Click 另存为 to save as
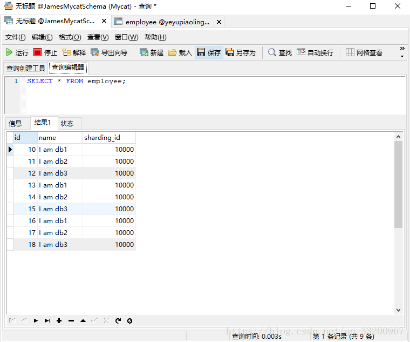This screenshot has width=410, height=342. 241,52
